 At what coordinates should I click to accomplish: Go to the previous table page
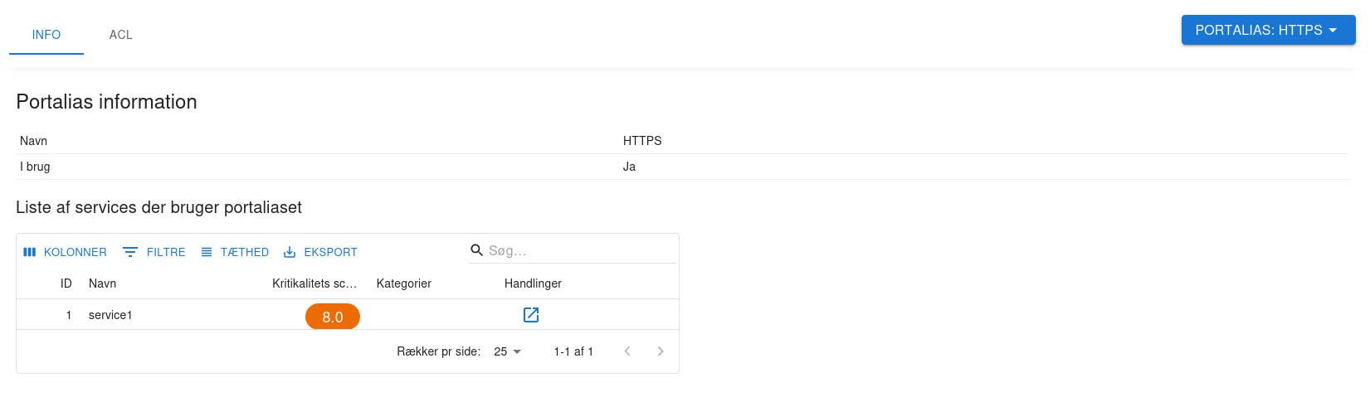[627, 351]
